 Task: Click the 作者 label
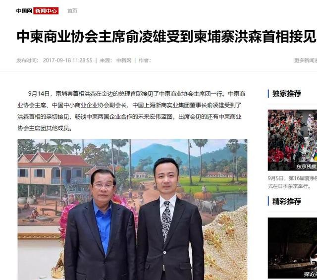tap(145, 60)
